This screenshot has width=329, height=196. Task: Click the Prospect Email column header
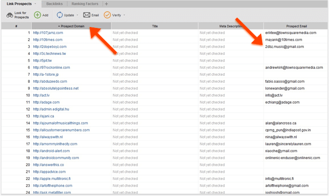[x=296, y=26]
